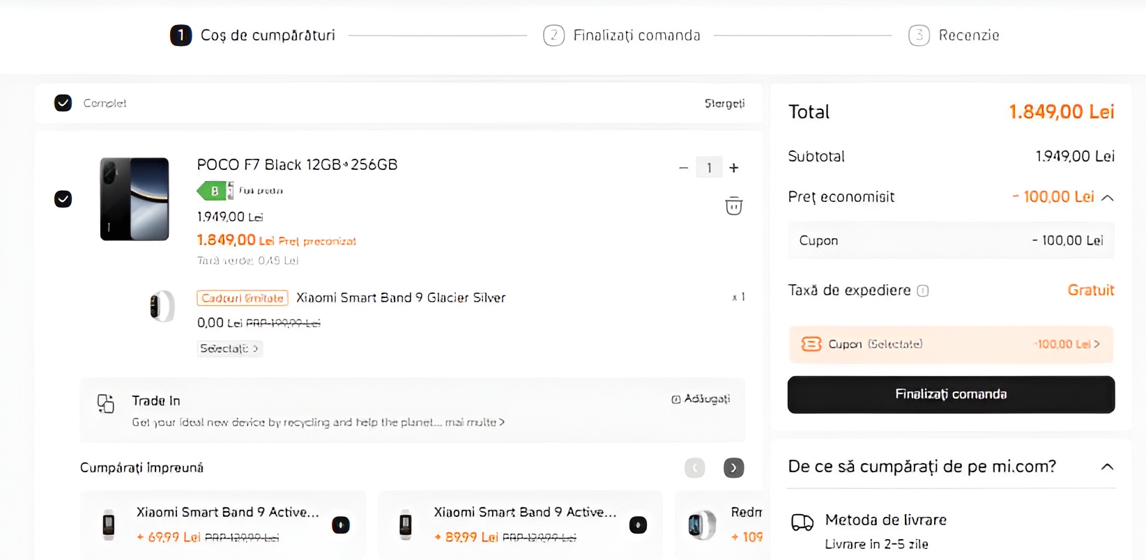Open the partially visible Redmi watch thumbnail
Screen dimensions: 1146x560
[702, 524]
